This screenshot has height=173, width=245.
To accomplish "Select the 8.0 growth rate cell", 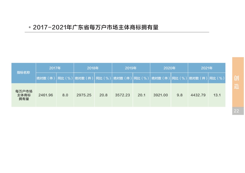I will tap(65, 95).
